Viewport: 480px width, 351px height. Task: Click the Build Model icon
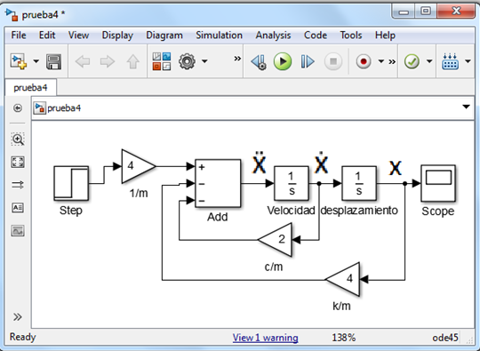(450, 61)
